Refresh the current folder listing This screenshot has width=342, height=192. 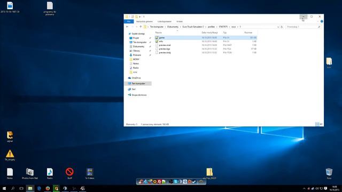tap(282, 27)
